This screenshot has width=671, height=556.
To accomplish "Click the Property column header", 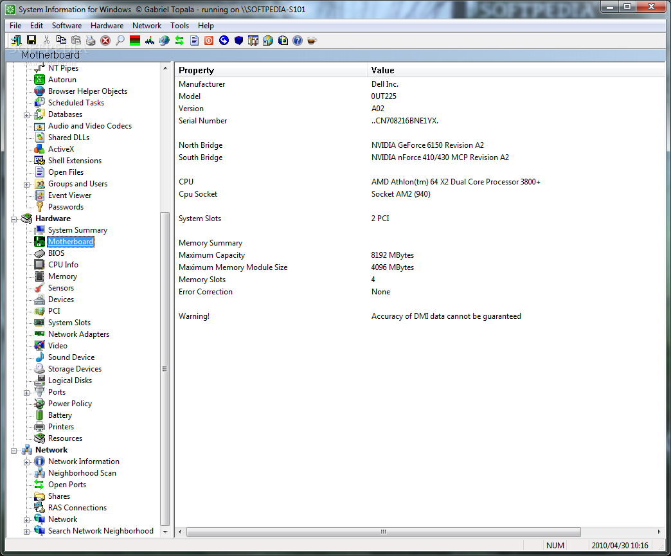I will point(271,70).
